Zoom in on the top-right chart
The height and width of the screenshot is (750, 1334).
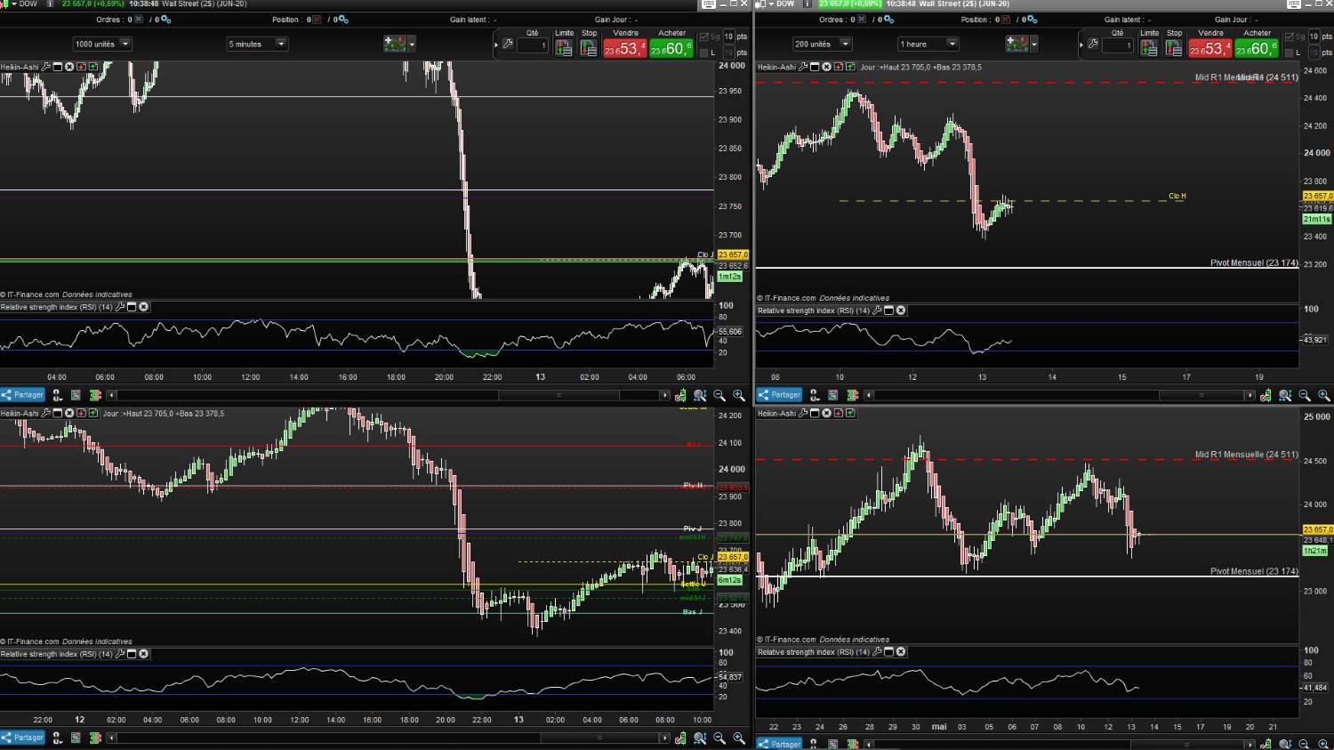click(1324, 395)
